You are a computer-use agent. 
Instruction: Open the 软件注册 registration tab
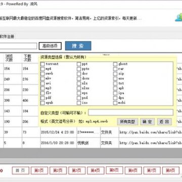(7, 37)
